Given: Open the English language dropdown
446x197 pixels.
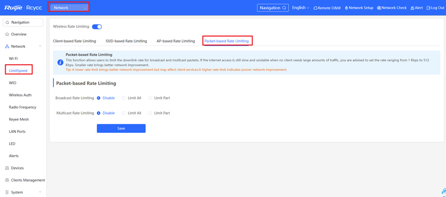Looking at the screenshot, I should [x=301, y=8].
